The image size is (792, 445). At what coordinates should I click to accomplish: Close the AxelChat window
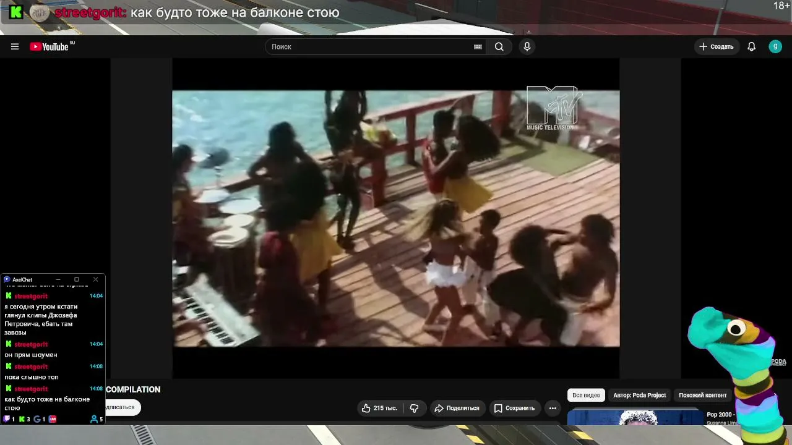coord(95,279)
